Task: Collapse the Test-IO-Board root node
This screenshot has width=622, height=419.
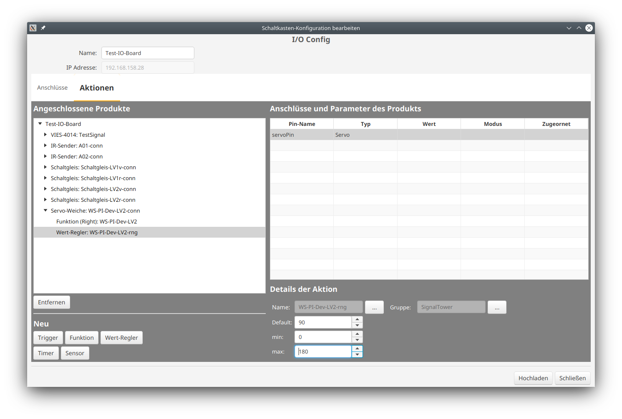Action: click(x=40, y=123)
